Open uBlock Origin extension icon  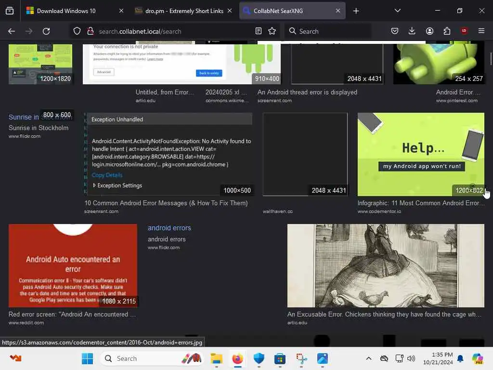pyautogui.click(x=464, y=31)
